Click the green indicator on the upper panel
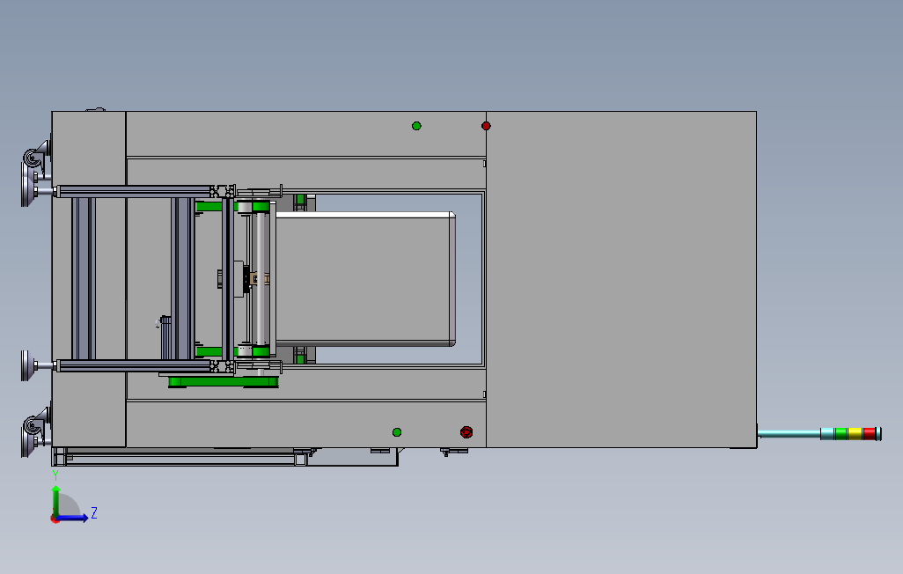The height and width of the screenshot is (574, 903). 416,126
